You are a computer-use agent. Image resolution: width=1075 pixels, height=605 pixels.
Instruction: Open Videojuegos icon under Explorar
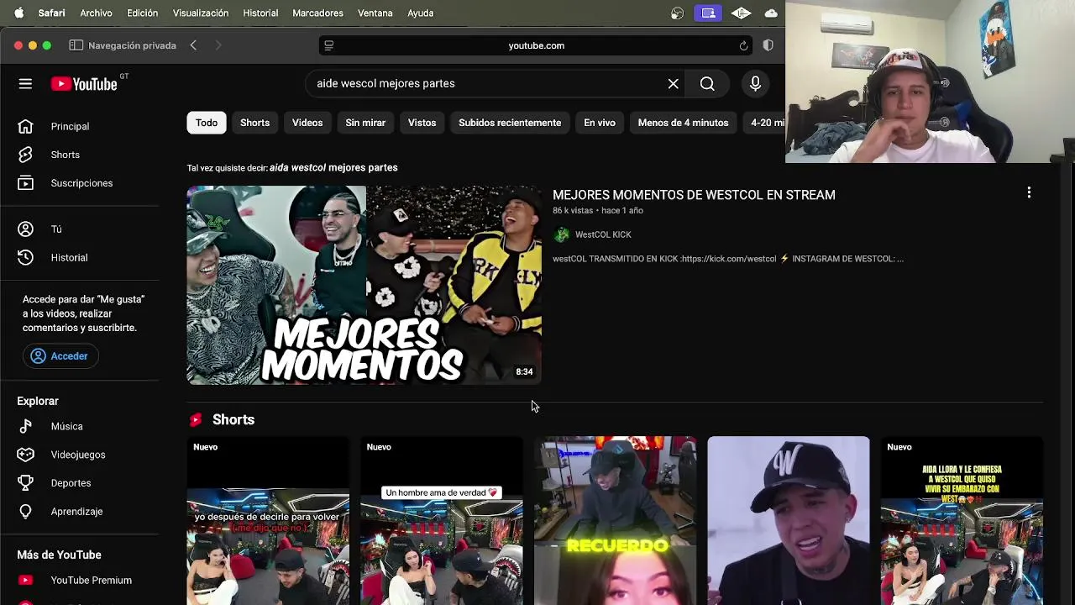25,455
